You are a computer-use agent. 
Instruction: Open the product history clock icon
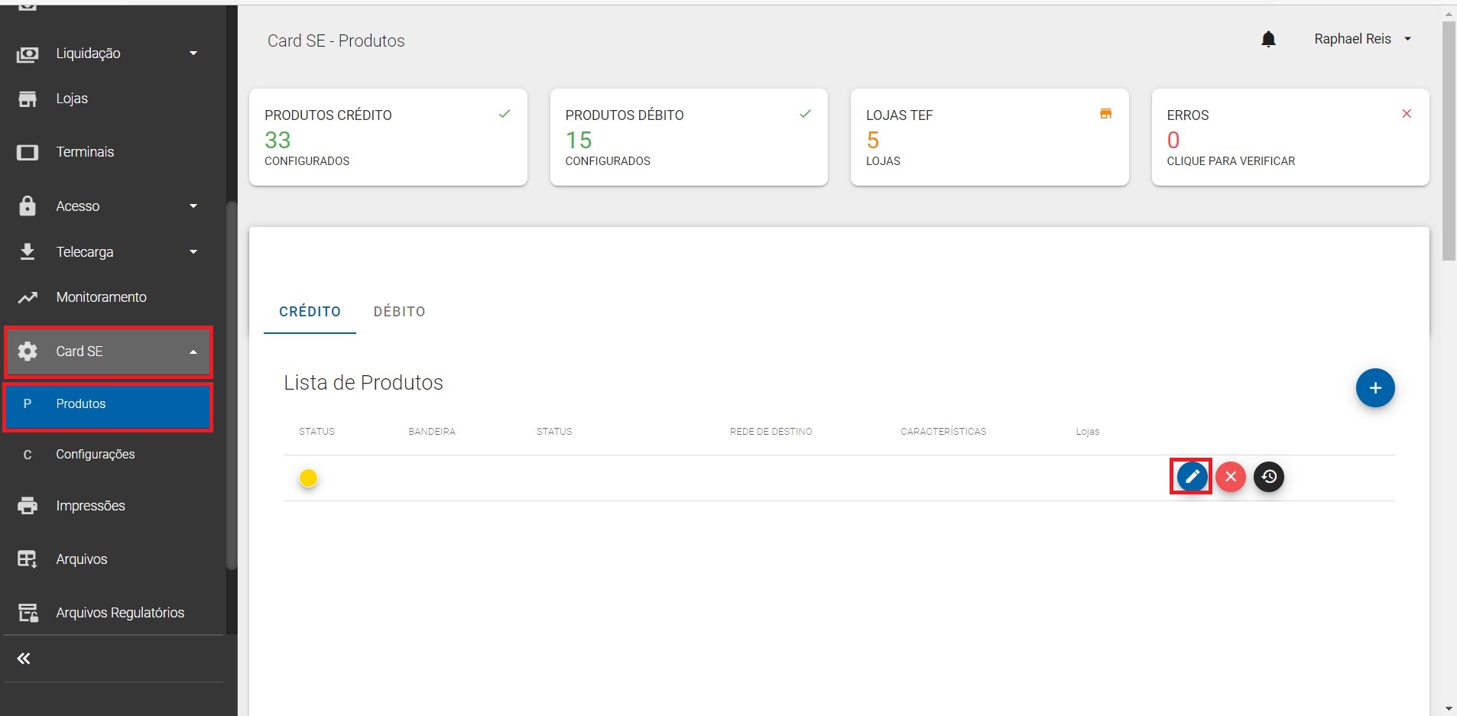point(1269,477)
